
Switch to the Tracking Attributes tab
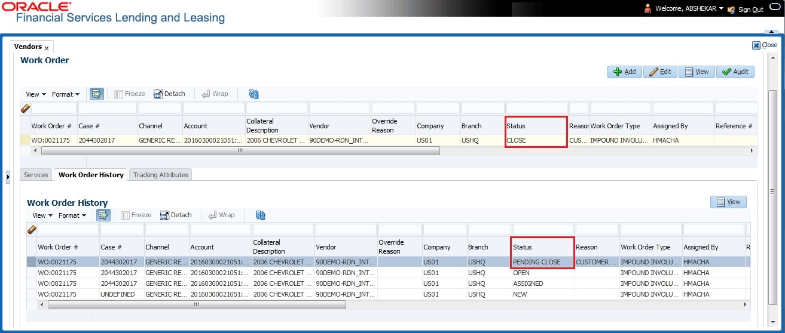click(160, 175)
